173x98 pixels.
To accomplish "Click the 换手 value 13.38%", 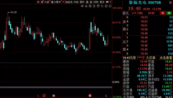I will [x=168, y=76].
